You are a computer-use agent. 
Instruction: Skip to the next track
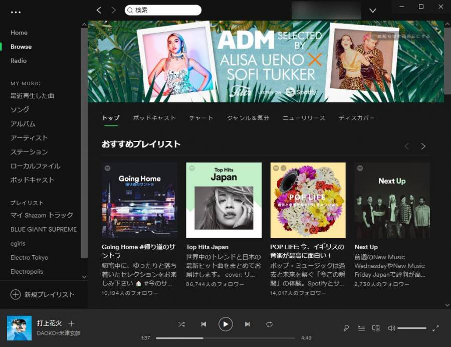click(x=248, y=324)
